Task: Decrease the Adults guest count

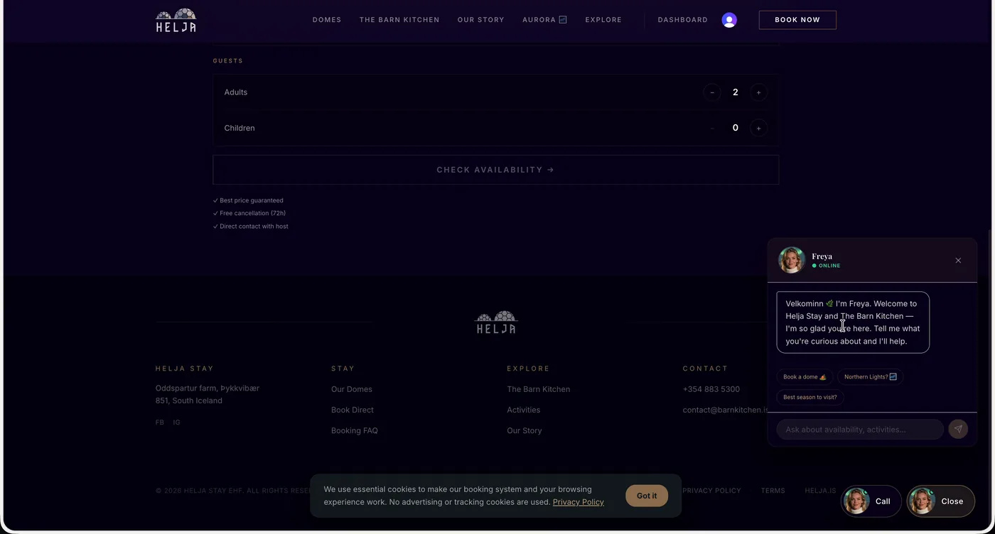Action: (711, 92)
